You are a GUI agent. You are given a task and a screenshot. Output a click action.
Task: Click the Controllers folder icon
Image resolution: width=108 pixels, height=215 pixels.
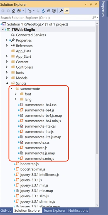click(x=13, y=67)
